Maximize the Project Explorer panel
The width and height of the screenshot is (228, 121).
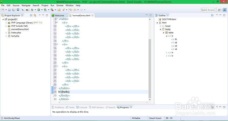pyautogui.click(x=47, y=15)
